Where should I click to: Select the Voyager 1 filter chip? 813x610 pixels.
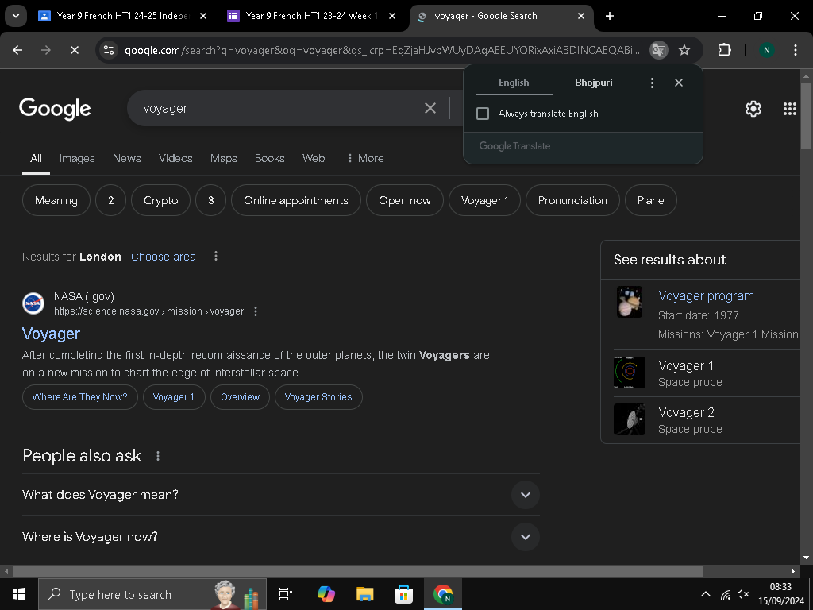click(485, 200)
